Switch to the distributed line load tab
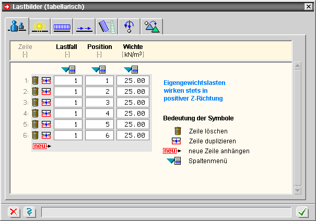Image resolution: width=316 pixels, height=221 pixels. 61,26
